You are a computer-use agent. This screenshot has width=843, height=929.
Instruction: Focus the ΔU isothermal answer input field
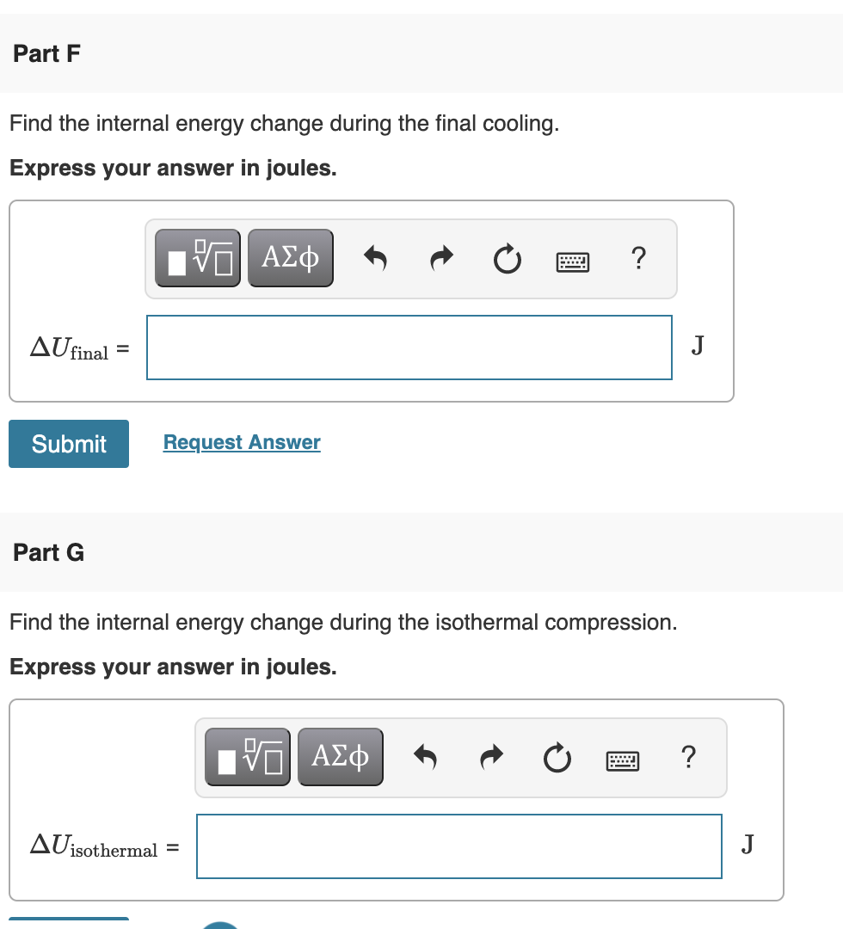459,846
